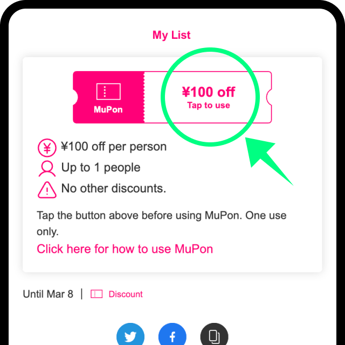Share via the Facebook icon

(x=172, y=336)
